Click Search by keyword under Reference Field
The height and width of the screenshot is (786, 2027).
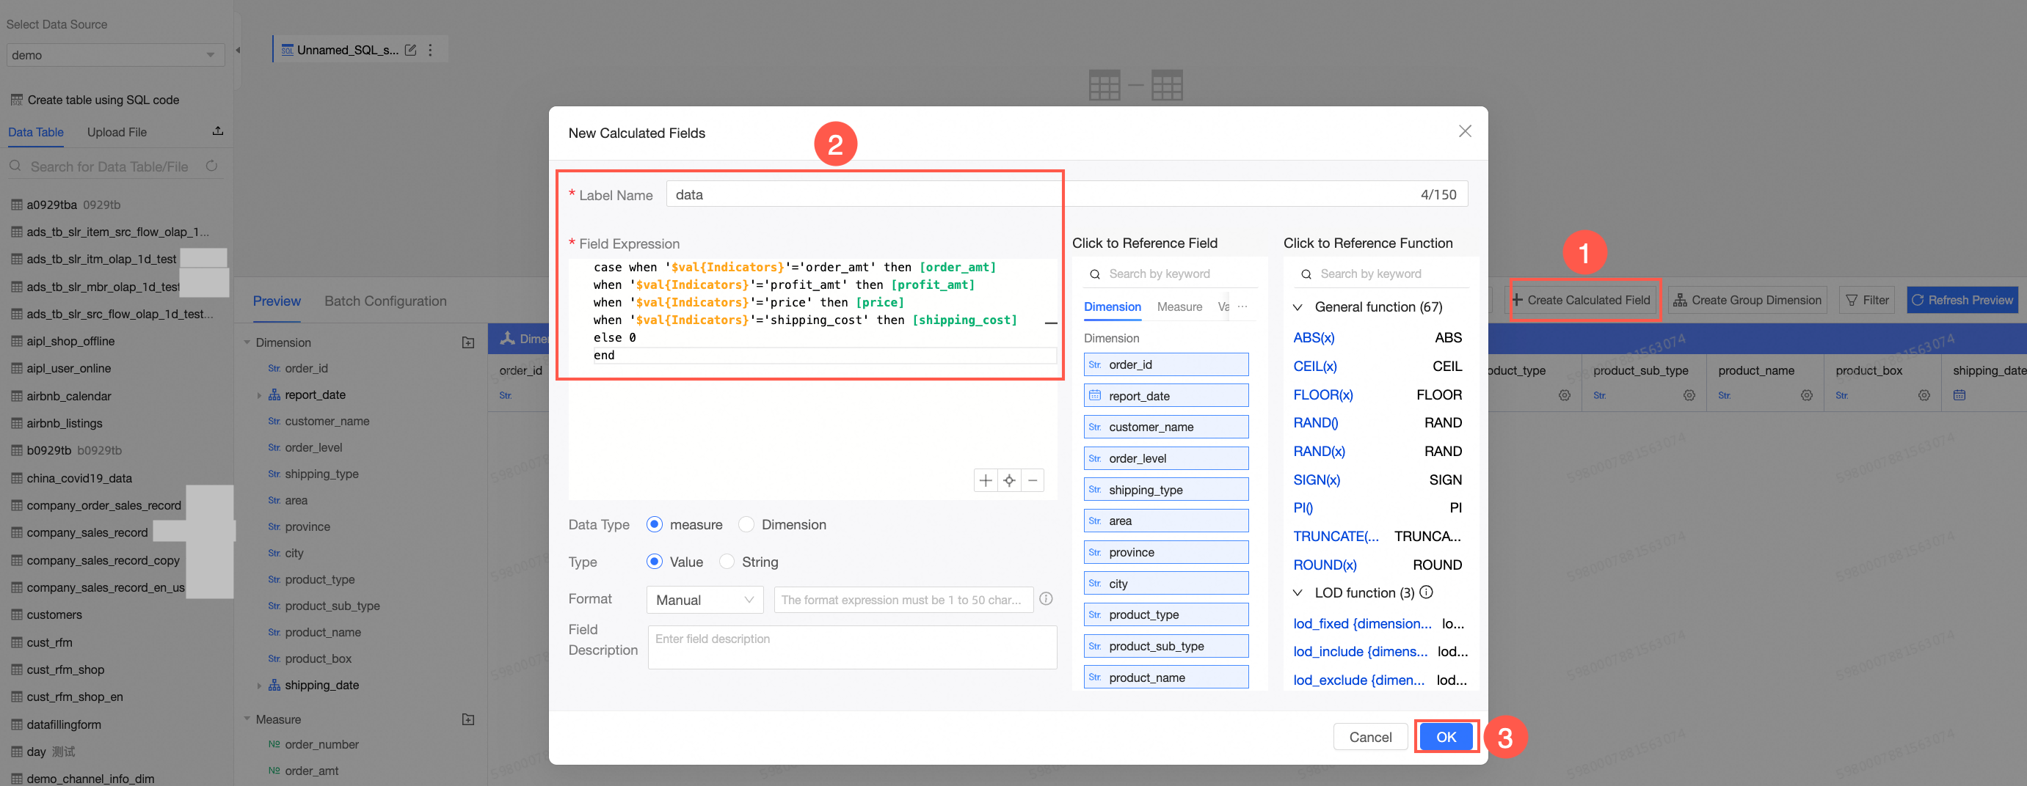(1171, 273)
